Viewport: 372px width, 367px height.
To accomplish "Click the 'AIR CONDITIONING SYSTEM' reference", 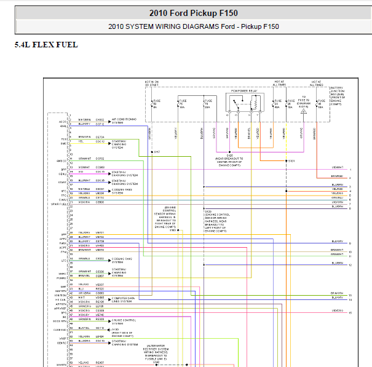I will pyautogui.click(x=124, y=121).
